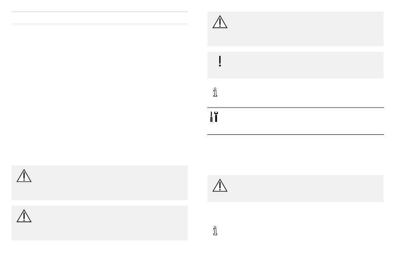The width and height of the screenshot is (399, 276).
Task: Click the screwdriver and wrench tools icon
Action: click(x=214, y=117)
